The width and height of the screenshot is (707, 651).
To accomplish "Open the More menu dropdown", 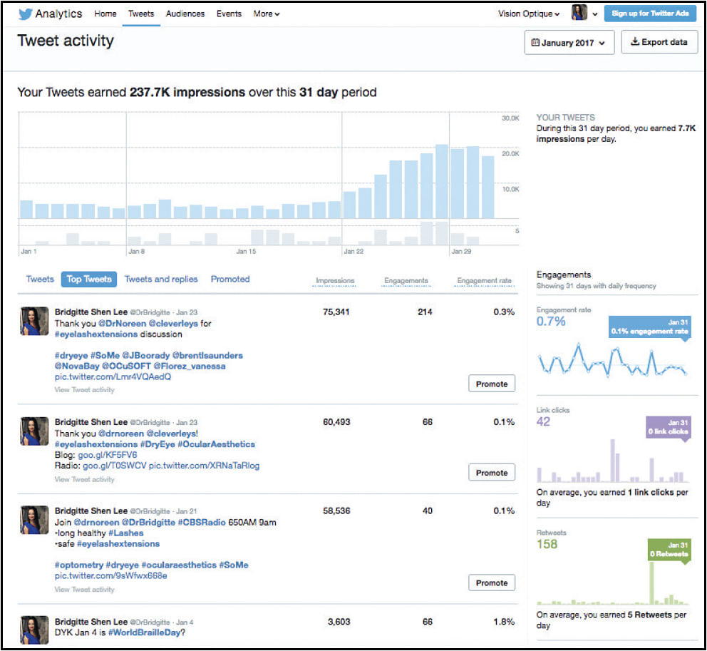I will (x=266, y=14).
